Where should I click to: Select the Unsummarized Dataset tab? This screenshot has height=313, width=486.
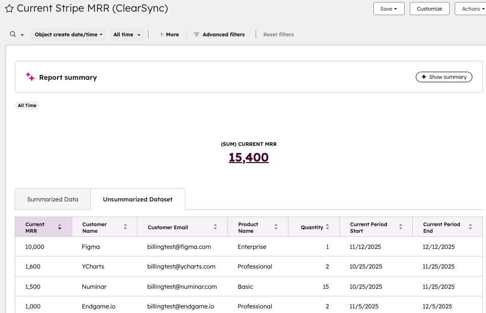pyautogui.click(x=137, y=199)
